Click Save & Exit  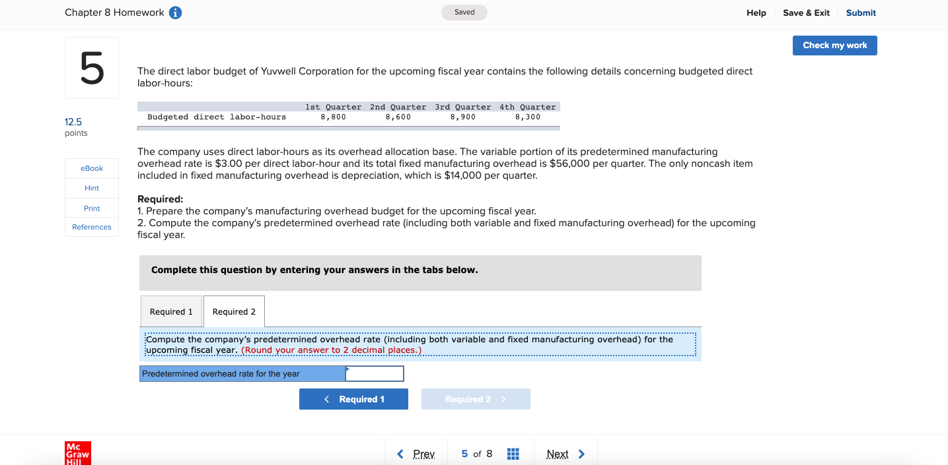806,13
